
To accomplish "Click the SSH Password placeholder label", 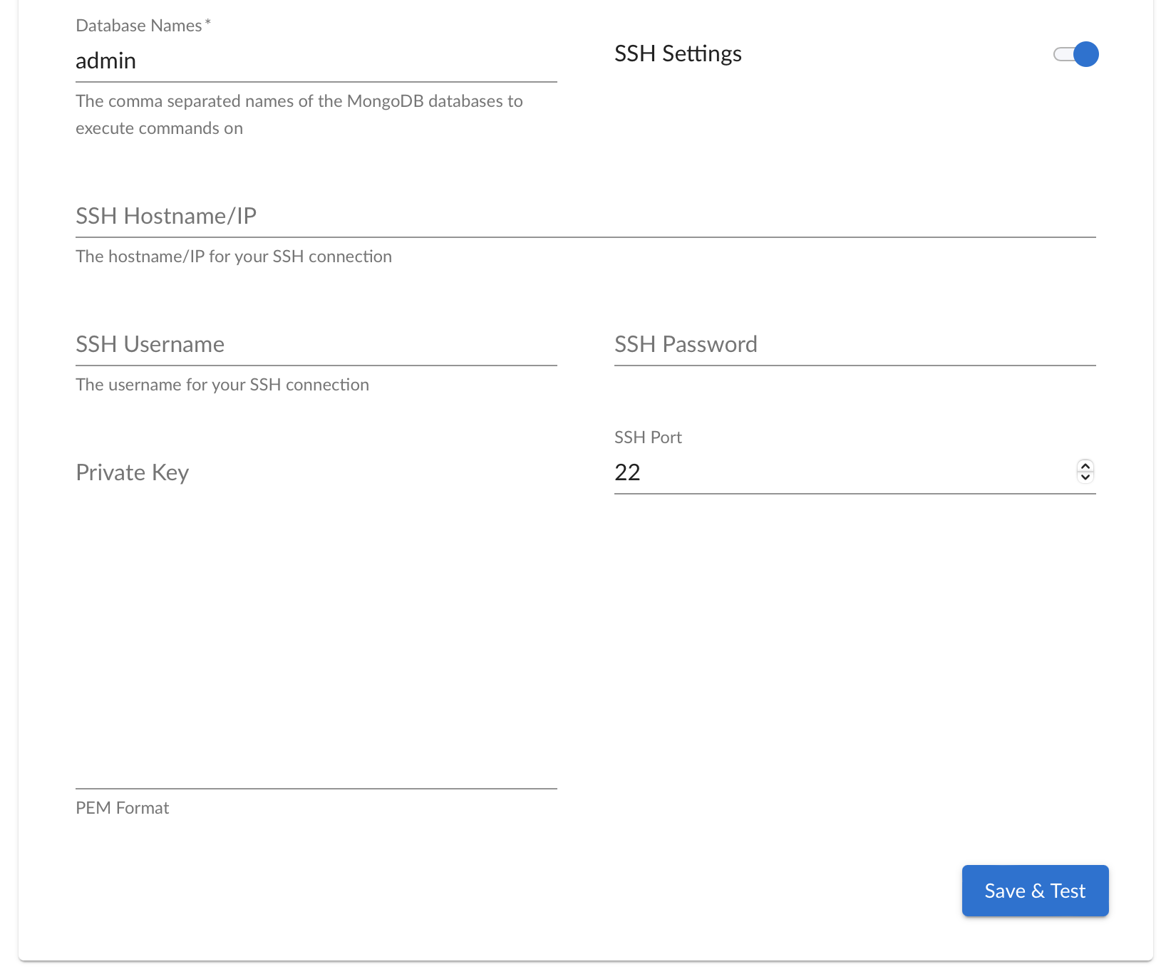I will (x=686, y=345).
